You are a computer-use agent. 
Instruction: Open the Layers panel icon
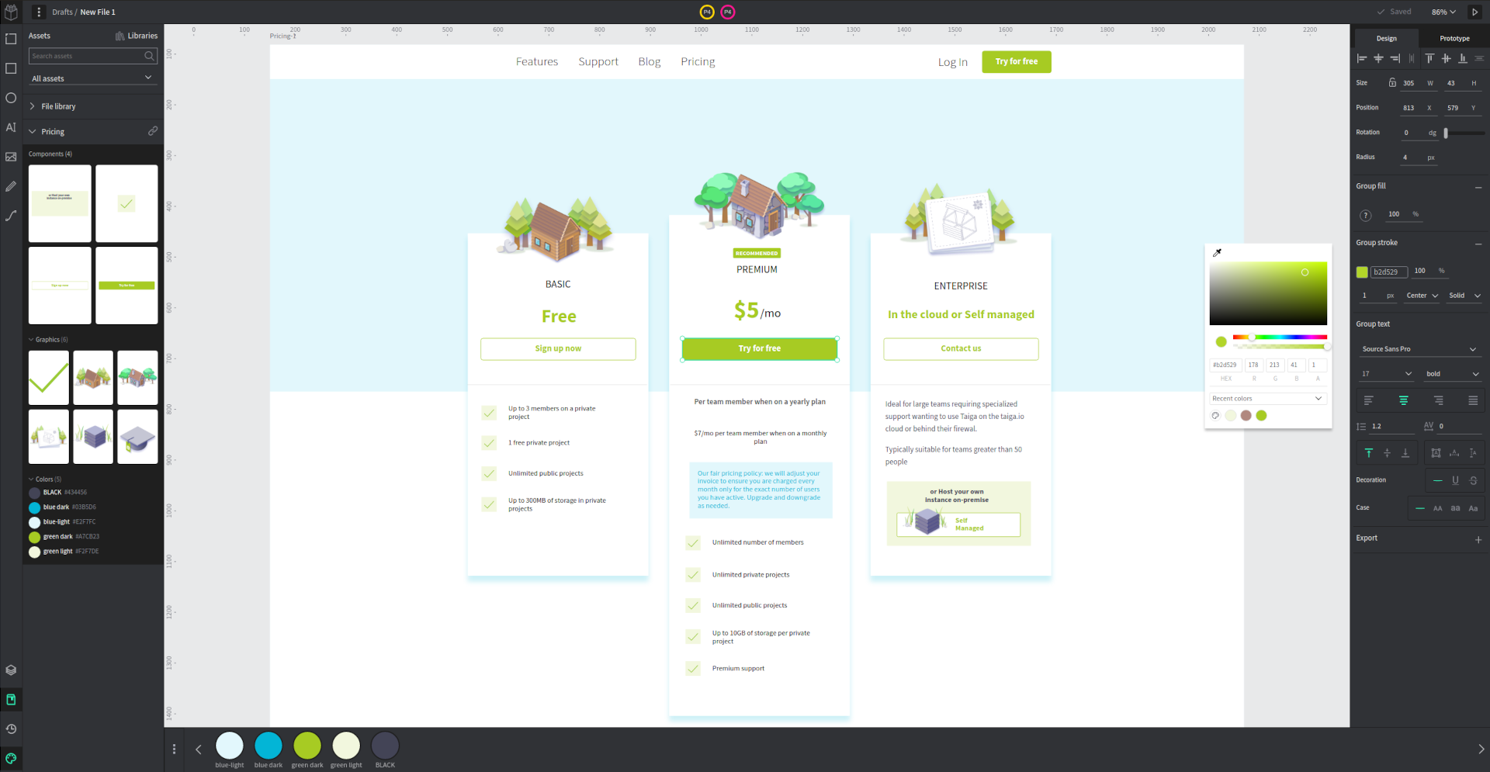point(11,670)
